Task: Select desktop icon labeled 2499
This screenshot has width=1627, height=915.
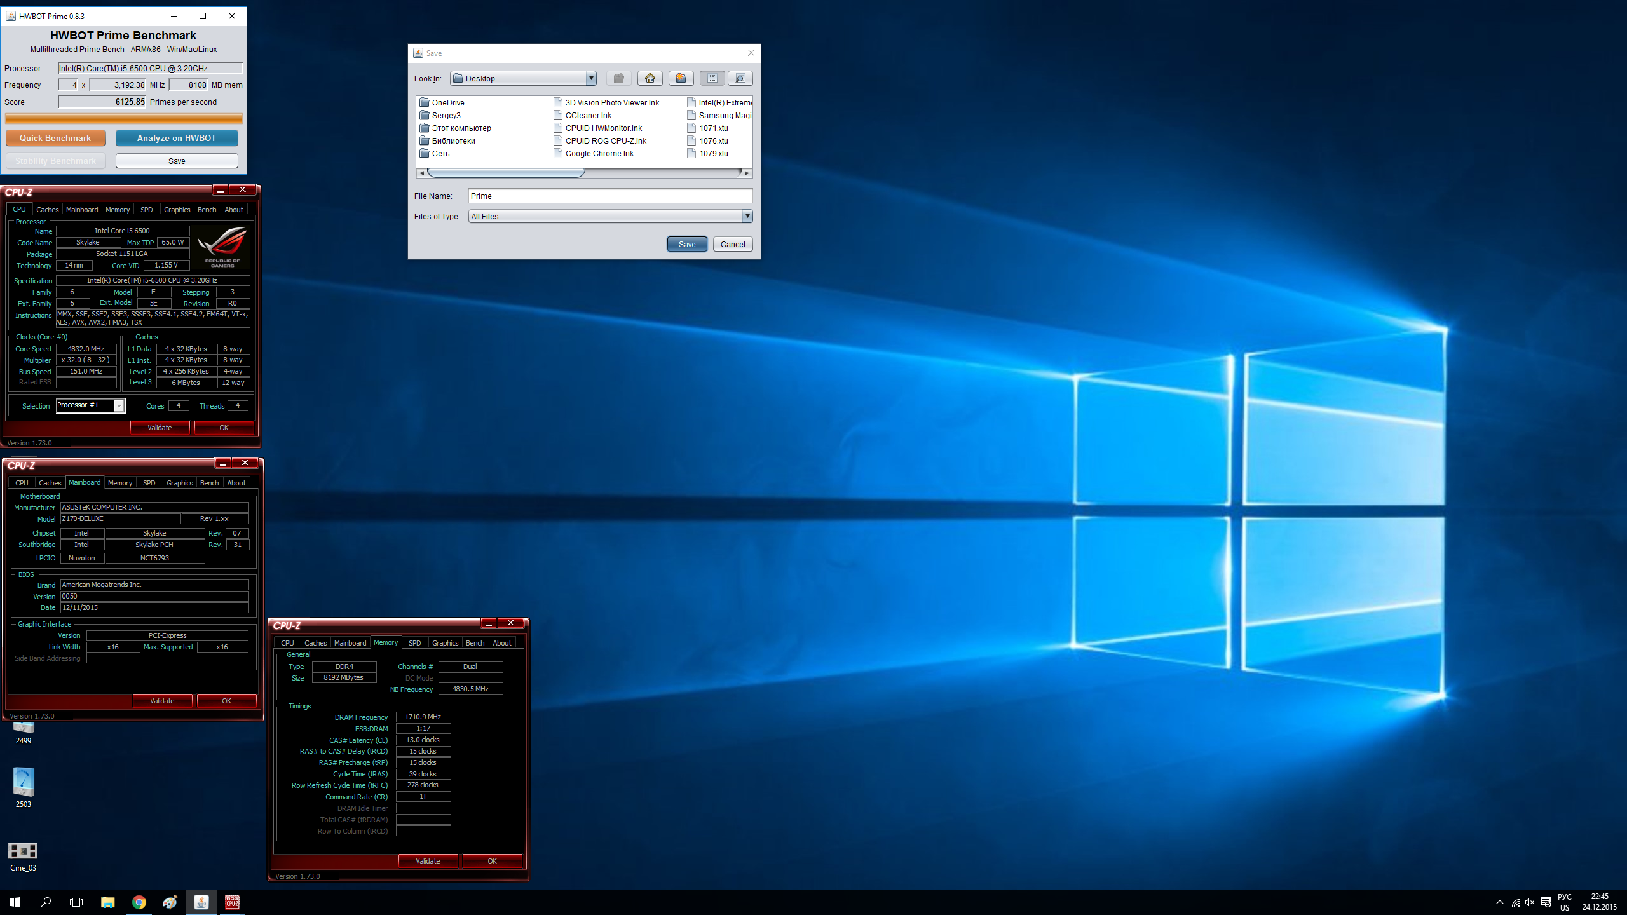Action: coord(24,733)
